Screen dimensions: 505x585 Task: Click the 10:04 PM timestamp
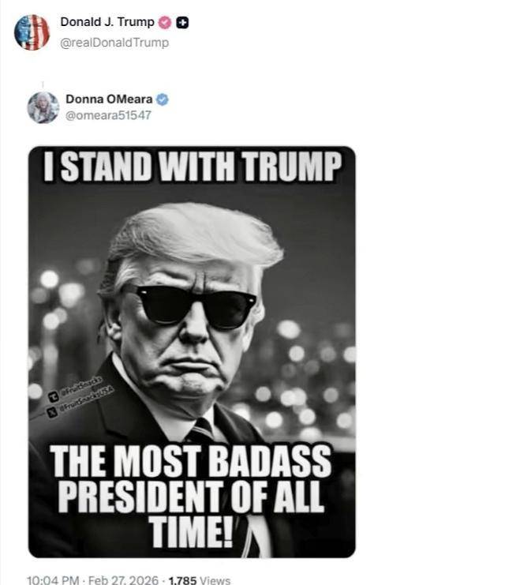pos(52,580)
